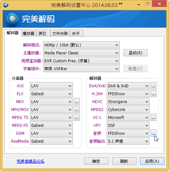Viewport: 169px width, 171px height.
Task: Click the 配置(C) button
Action: tap(135, 69)
